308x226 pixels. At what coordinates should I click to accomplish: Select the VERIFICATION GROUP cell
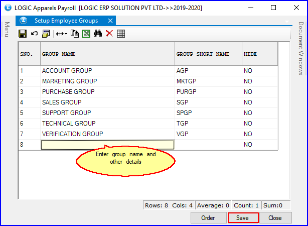pyautogui.click(x=107, y=134)
